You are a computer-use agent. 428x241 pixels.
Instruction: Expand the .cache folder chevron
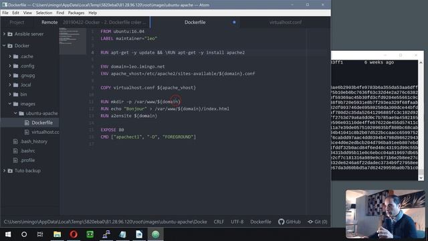10,56
